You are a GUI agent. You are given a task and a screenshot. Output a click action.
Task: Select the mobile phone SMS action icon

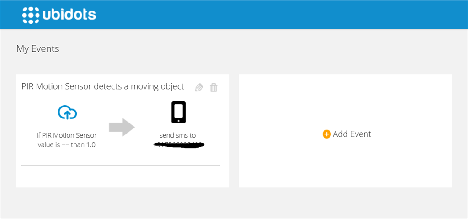(x=178, y=112)
